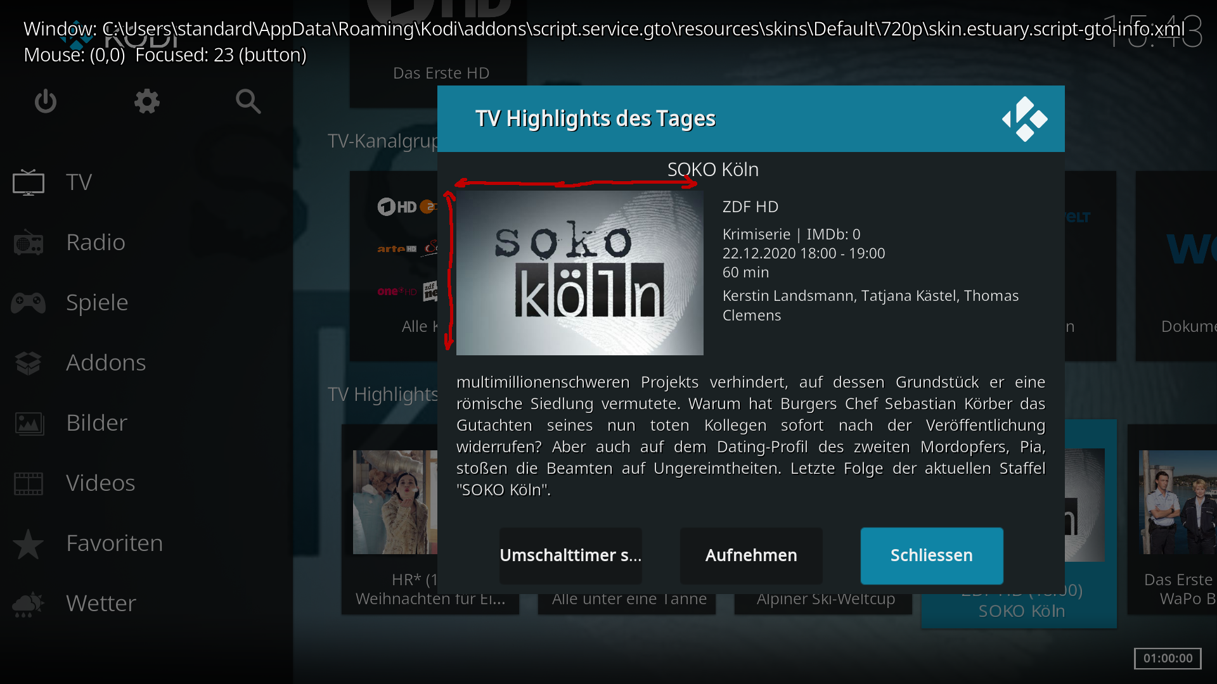
Task: Click 'TV-Kanalgruppen' section heading
Action: (383, 141)
